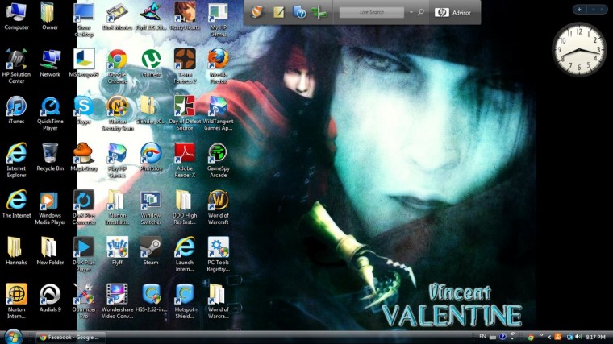Open DivX Plus Converter
This screenshot has height=344, width=613.
click(x=84, y=207)
